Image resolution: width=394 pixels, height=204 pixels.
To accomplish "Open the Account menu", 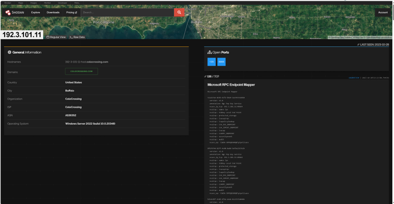I will tap(383, 12).
